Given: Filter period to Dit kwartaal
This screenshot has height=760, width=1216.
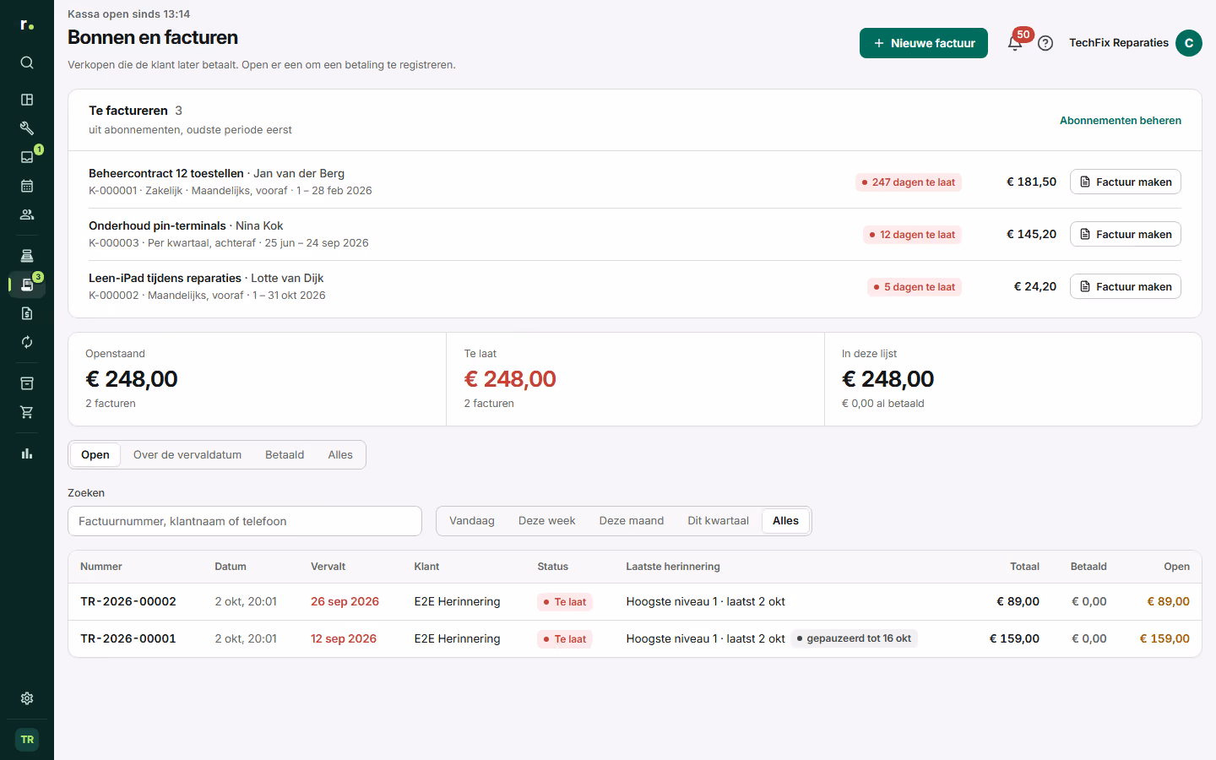Looking at the screenshot, I should 718,521.
